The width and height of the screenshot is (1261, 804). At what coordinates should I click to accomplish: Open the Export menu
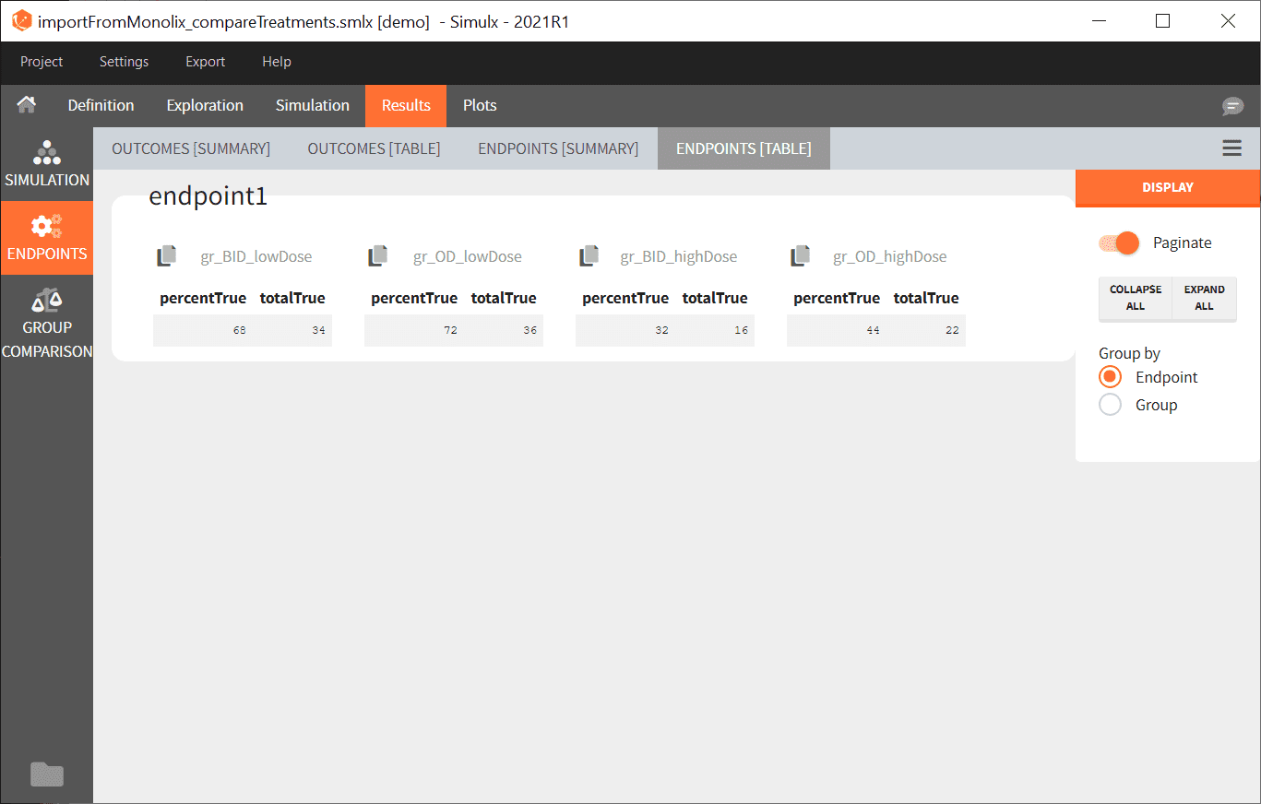[x=205, y=62]
